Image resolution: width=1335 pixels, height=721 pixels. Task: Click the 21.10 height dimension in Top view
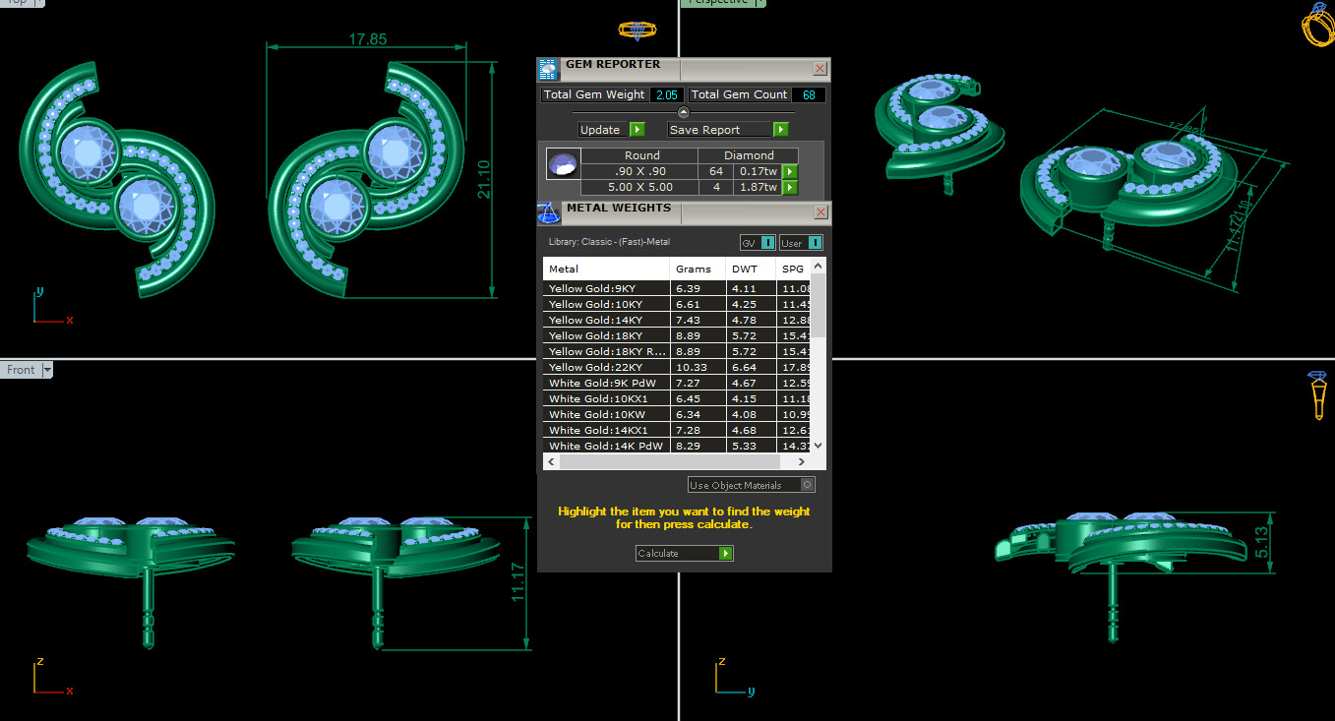point(484,179)
